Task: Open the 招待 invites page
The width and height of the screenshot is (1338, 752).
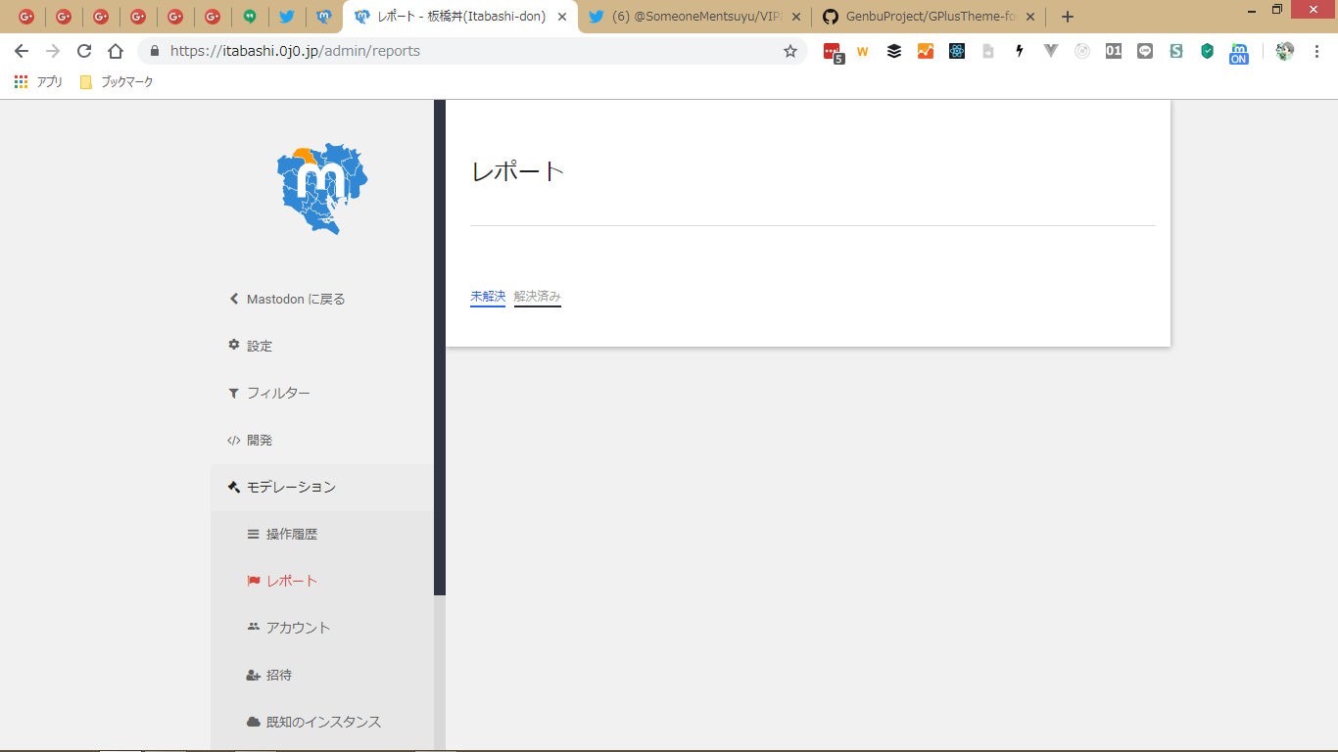Action: click(x=278, y=675)
